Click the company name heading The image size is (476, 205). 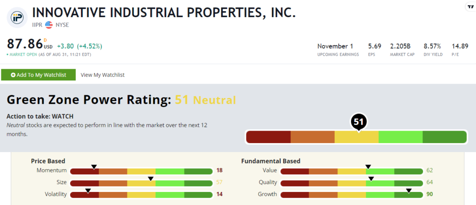coord(164,12)
